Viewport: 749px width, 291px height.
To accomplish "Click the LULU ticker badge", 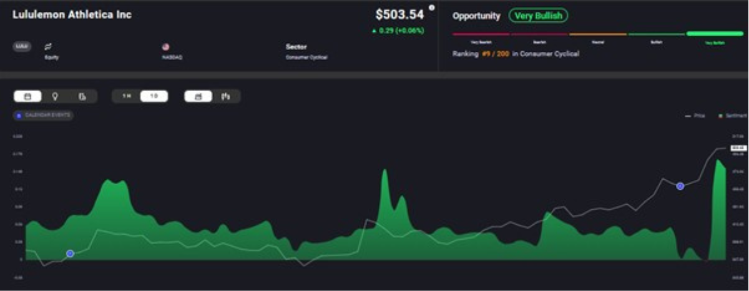I will [x=21, y=47].
